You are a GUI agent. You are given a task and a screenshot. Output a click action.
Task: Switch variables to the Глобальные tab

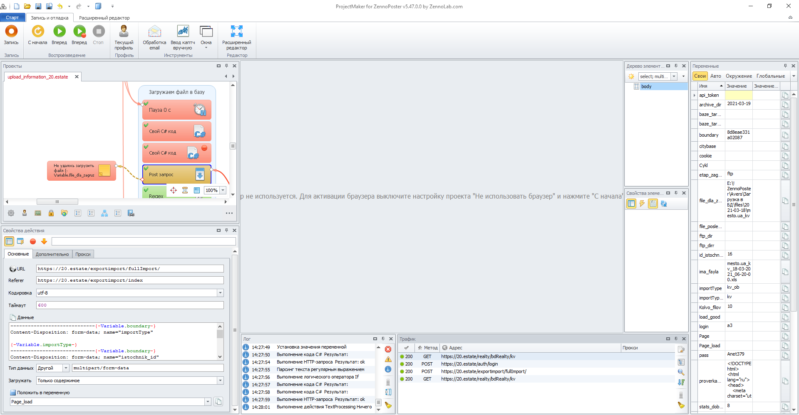pyautogui.click(x=771, y=76)
